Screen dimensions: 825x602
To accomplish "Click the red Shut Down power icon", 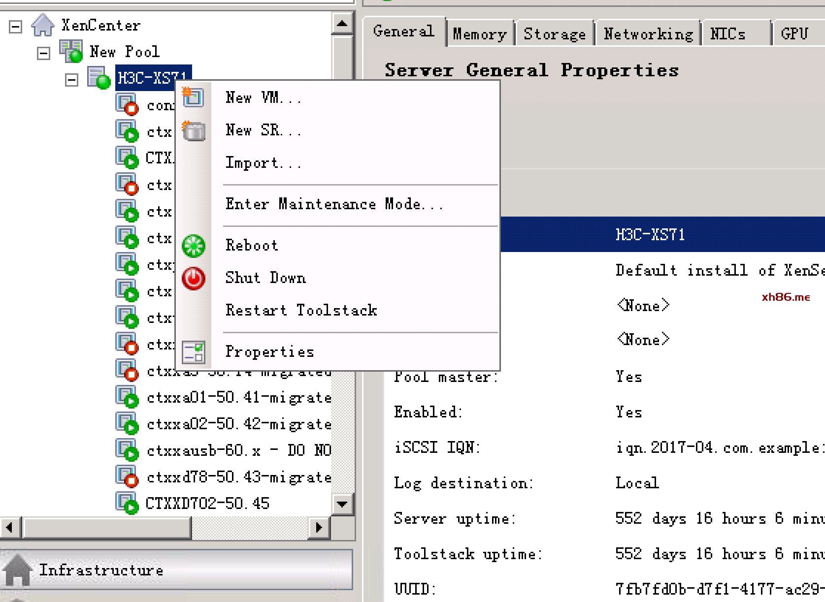I will (x=194, y=278).
